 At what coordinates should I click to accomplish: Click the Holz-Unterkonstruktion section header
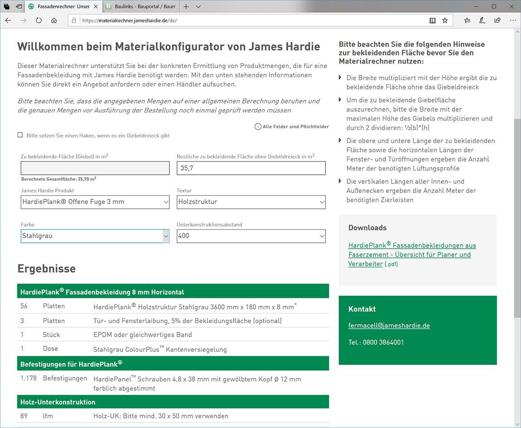tap(173, 402)
